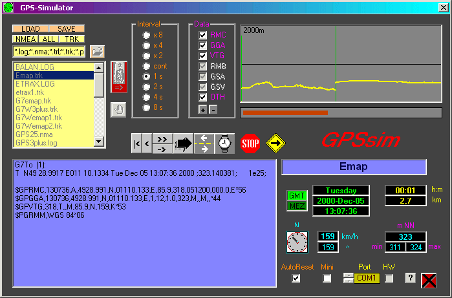This screenshot has width=452, height=298.
Task: Click the LOAD button
Action: coord(30,29)
